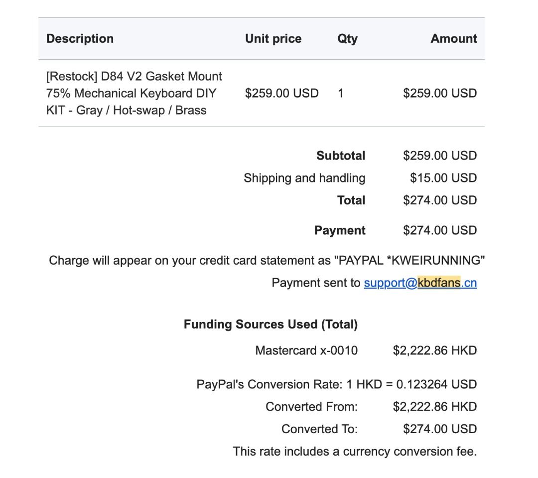Click the Amount column header
The height and width of the screenshot is (478, 538).
click(x=453, y=39)
